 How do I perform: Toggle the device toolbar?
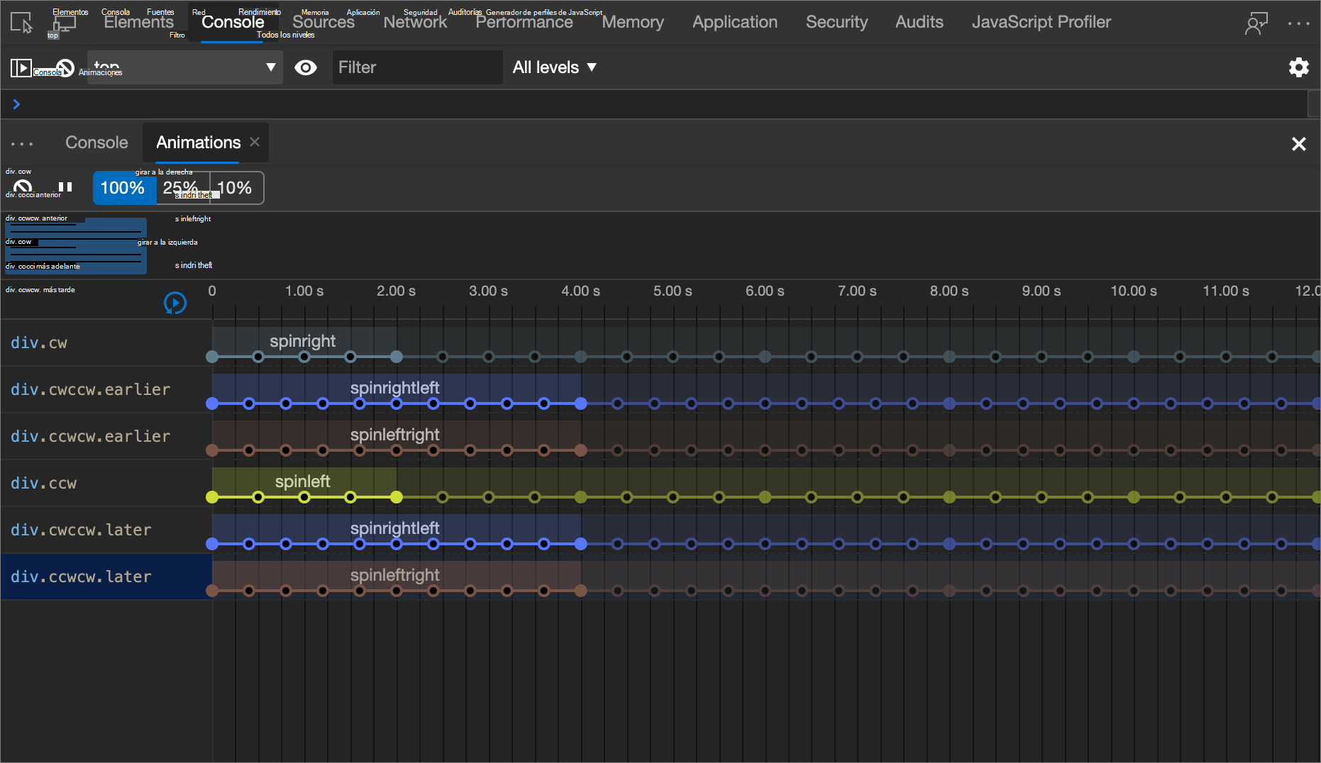(x=64, y=23)
